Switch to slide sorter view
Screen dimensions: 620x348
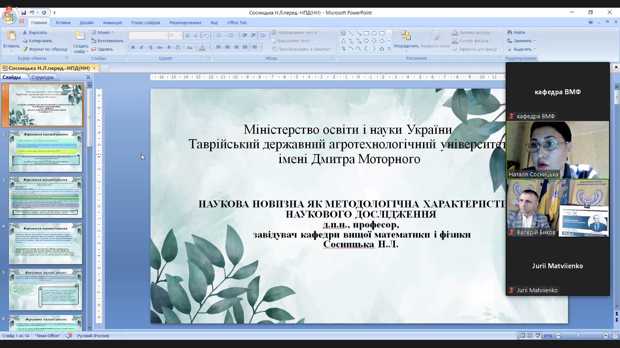[530, 336]
